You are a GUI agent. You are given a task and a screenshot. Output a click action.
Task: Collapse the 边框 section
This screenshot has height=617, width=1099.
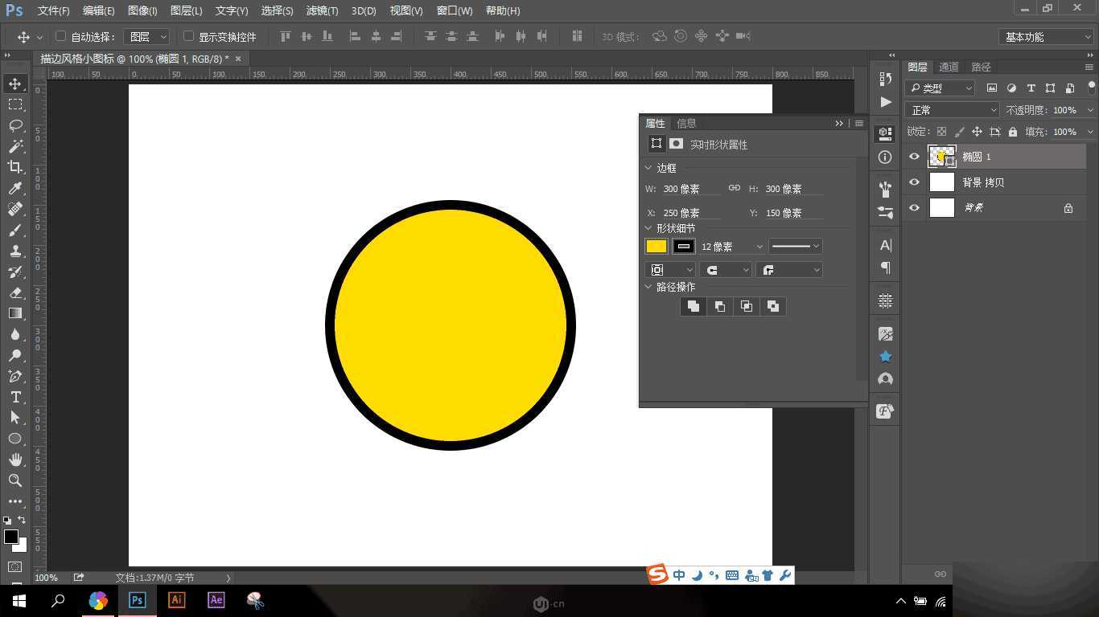point(649,167)
